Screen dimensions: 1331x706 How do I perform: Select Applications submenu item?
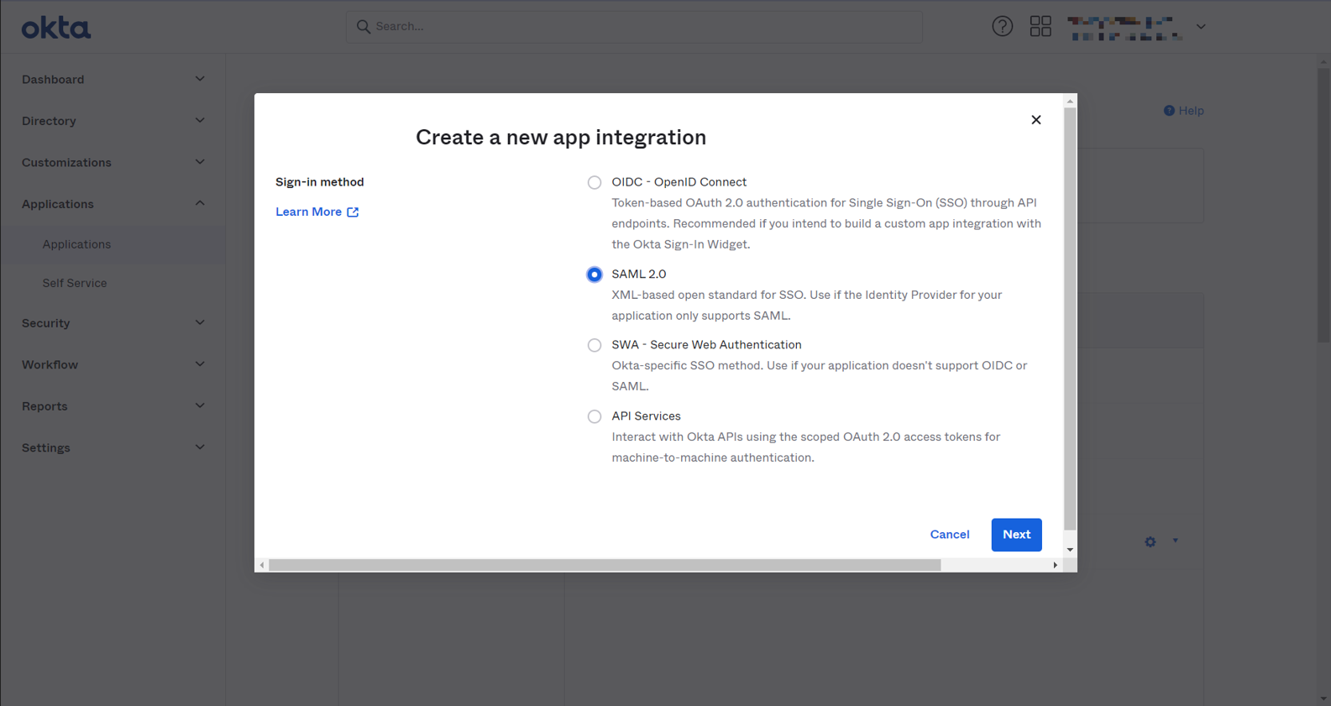point(76,244)
